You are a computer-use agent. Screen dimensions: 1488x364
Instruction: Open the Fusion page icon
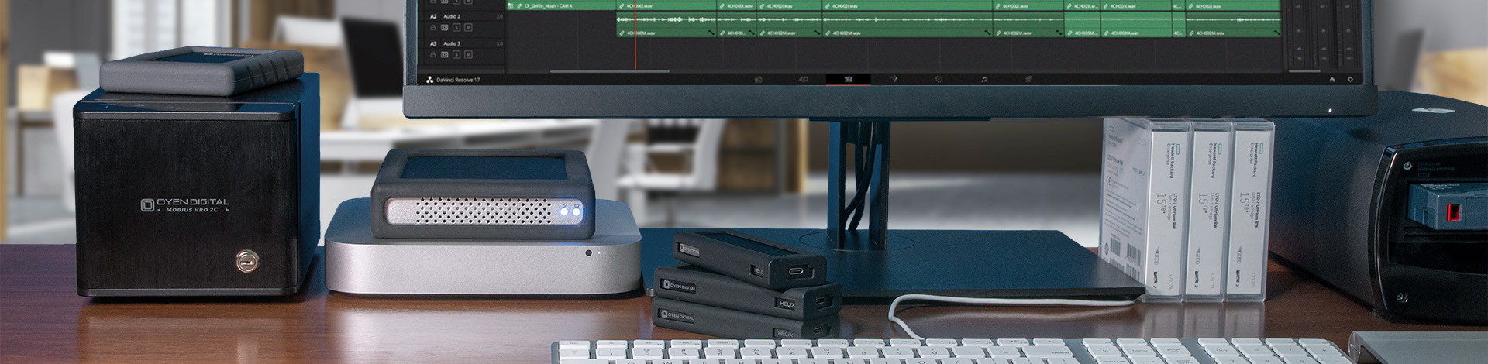coord(894,79)
